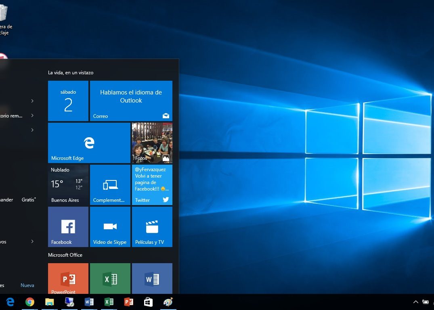Launch Excel from the Microsoft Office tiles
The width and height of the screenshot is (434, 310).
110,279
